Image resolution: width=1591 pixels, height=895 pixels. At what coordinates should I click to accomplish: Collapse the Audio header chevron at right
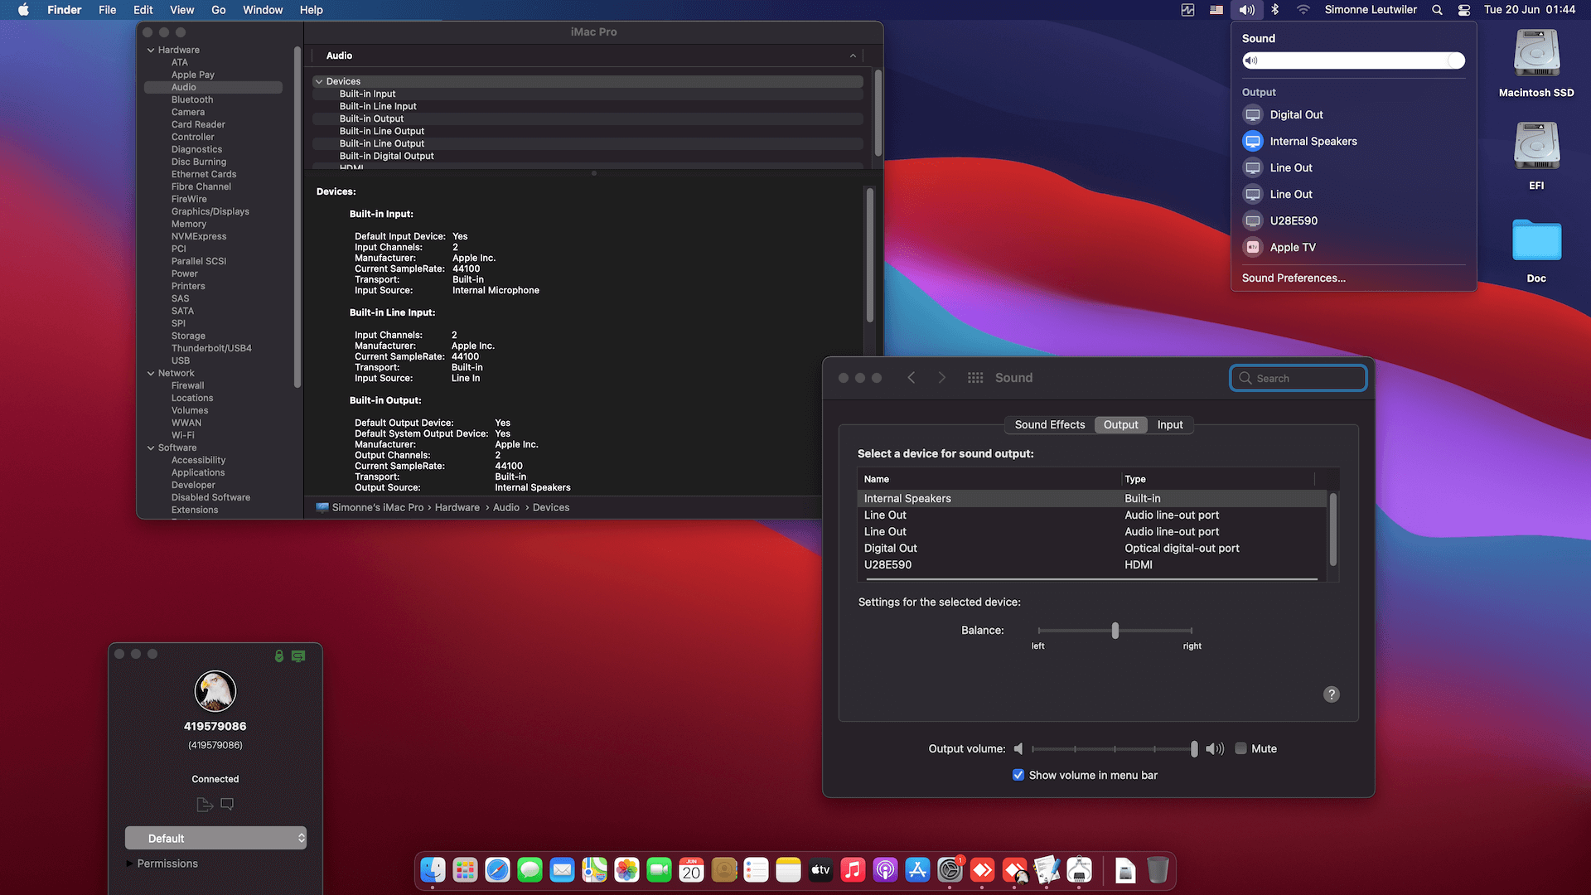(853, 56)
